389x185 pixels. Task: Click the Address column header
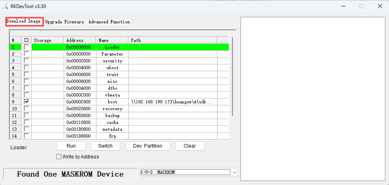[x=79, y=40]
